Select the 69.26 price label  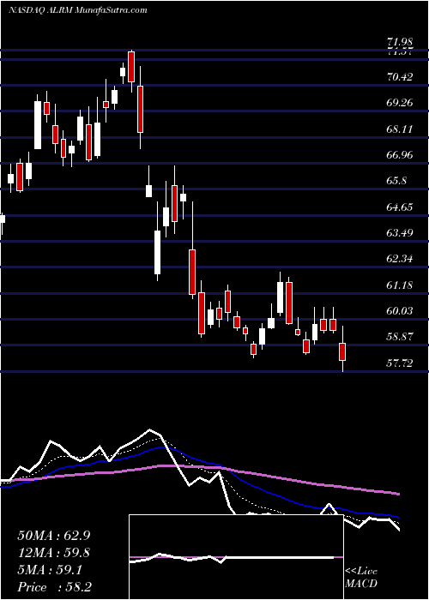point(401,103)
